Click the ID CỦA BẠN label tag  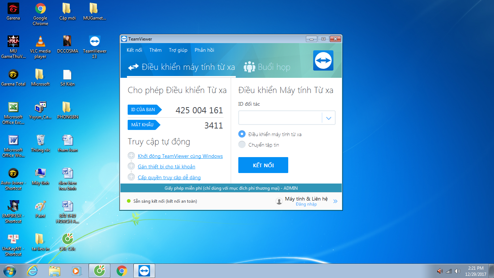tap(144, 110)
